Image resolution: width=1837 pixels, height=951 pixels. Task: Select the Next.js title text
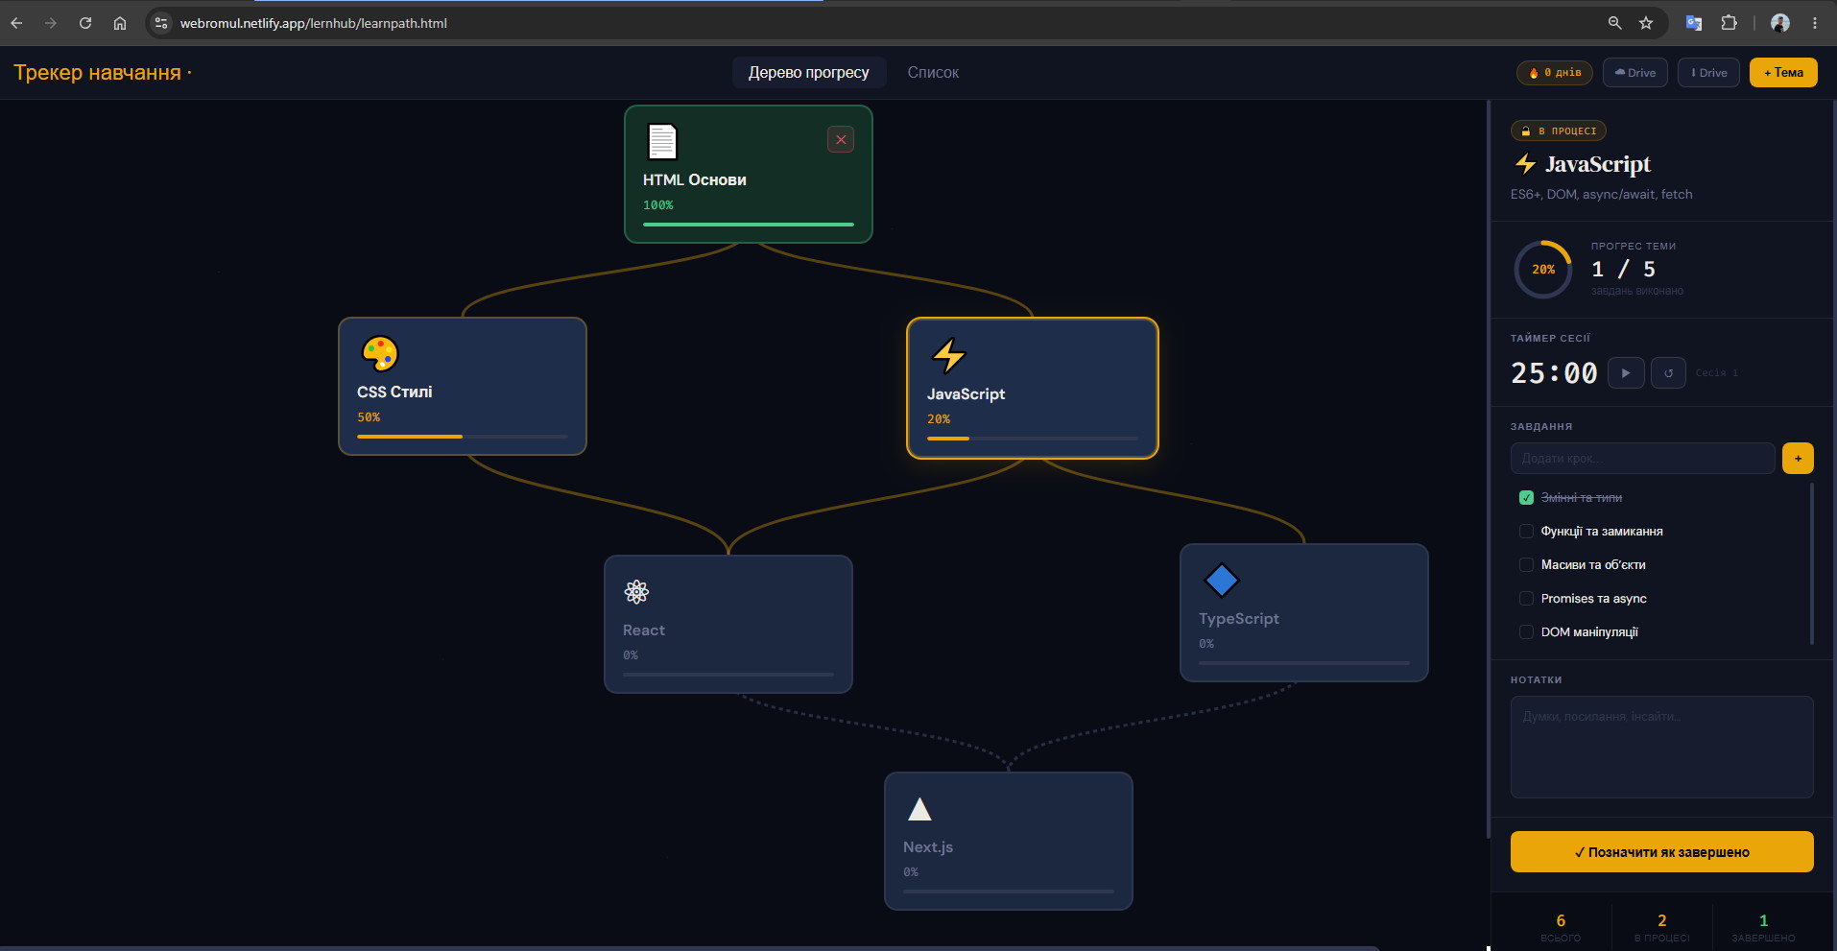pos(928,847)
